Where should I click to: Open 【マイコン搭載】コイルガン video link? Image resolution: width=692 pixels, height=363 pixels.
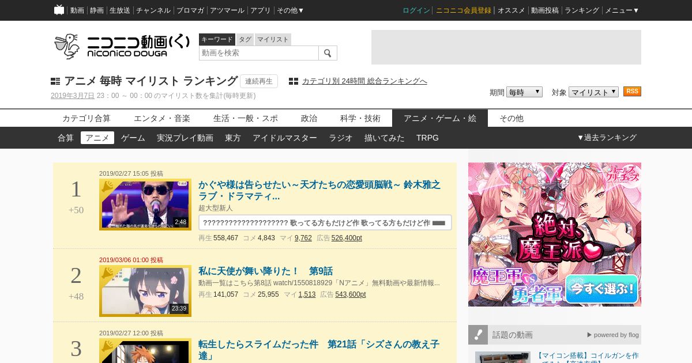click(587, 357)
